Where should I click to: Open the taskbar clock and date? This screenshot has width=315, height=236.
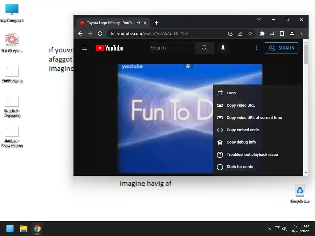point(301,229)
